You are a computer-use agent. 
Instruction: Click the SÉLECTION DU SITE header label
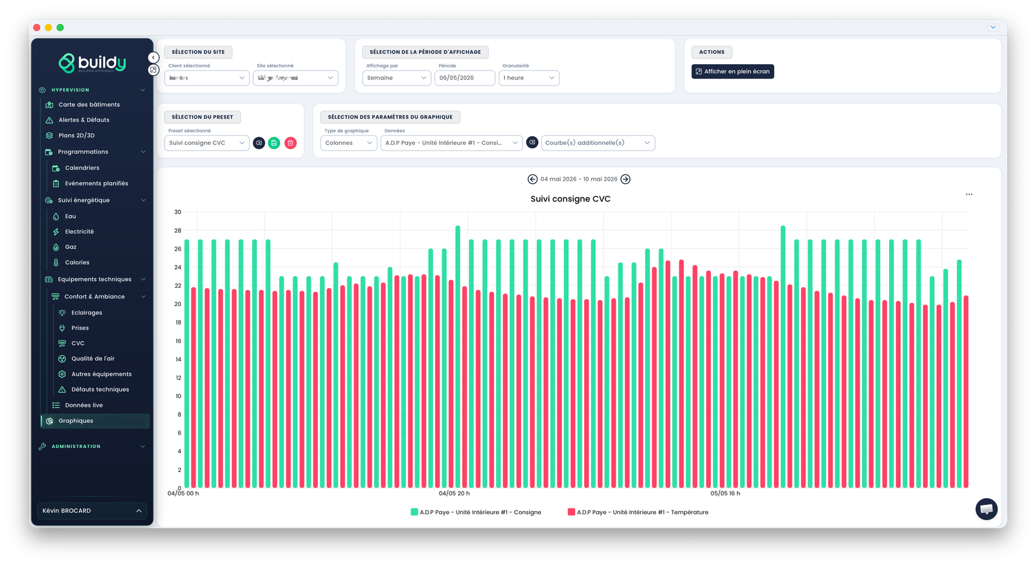click(x=198, y=52)
